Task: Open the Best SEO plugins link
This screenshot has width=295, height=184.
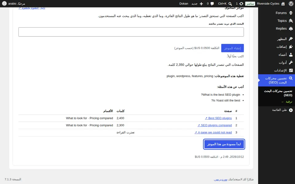Action: [x=218, y=118]
